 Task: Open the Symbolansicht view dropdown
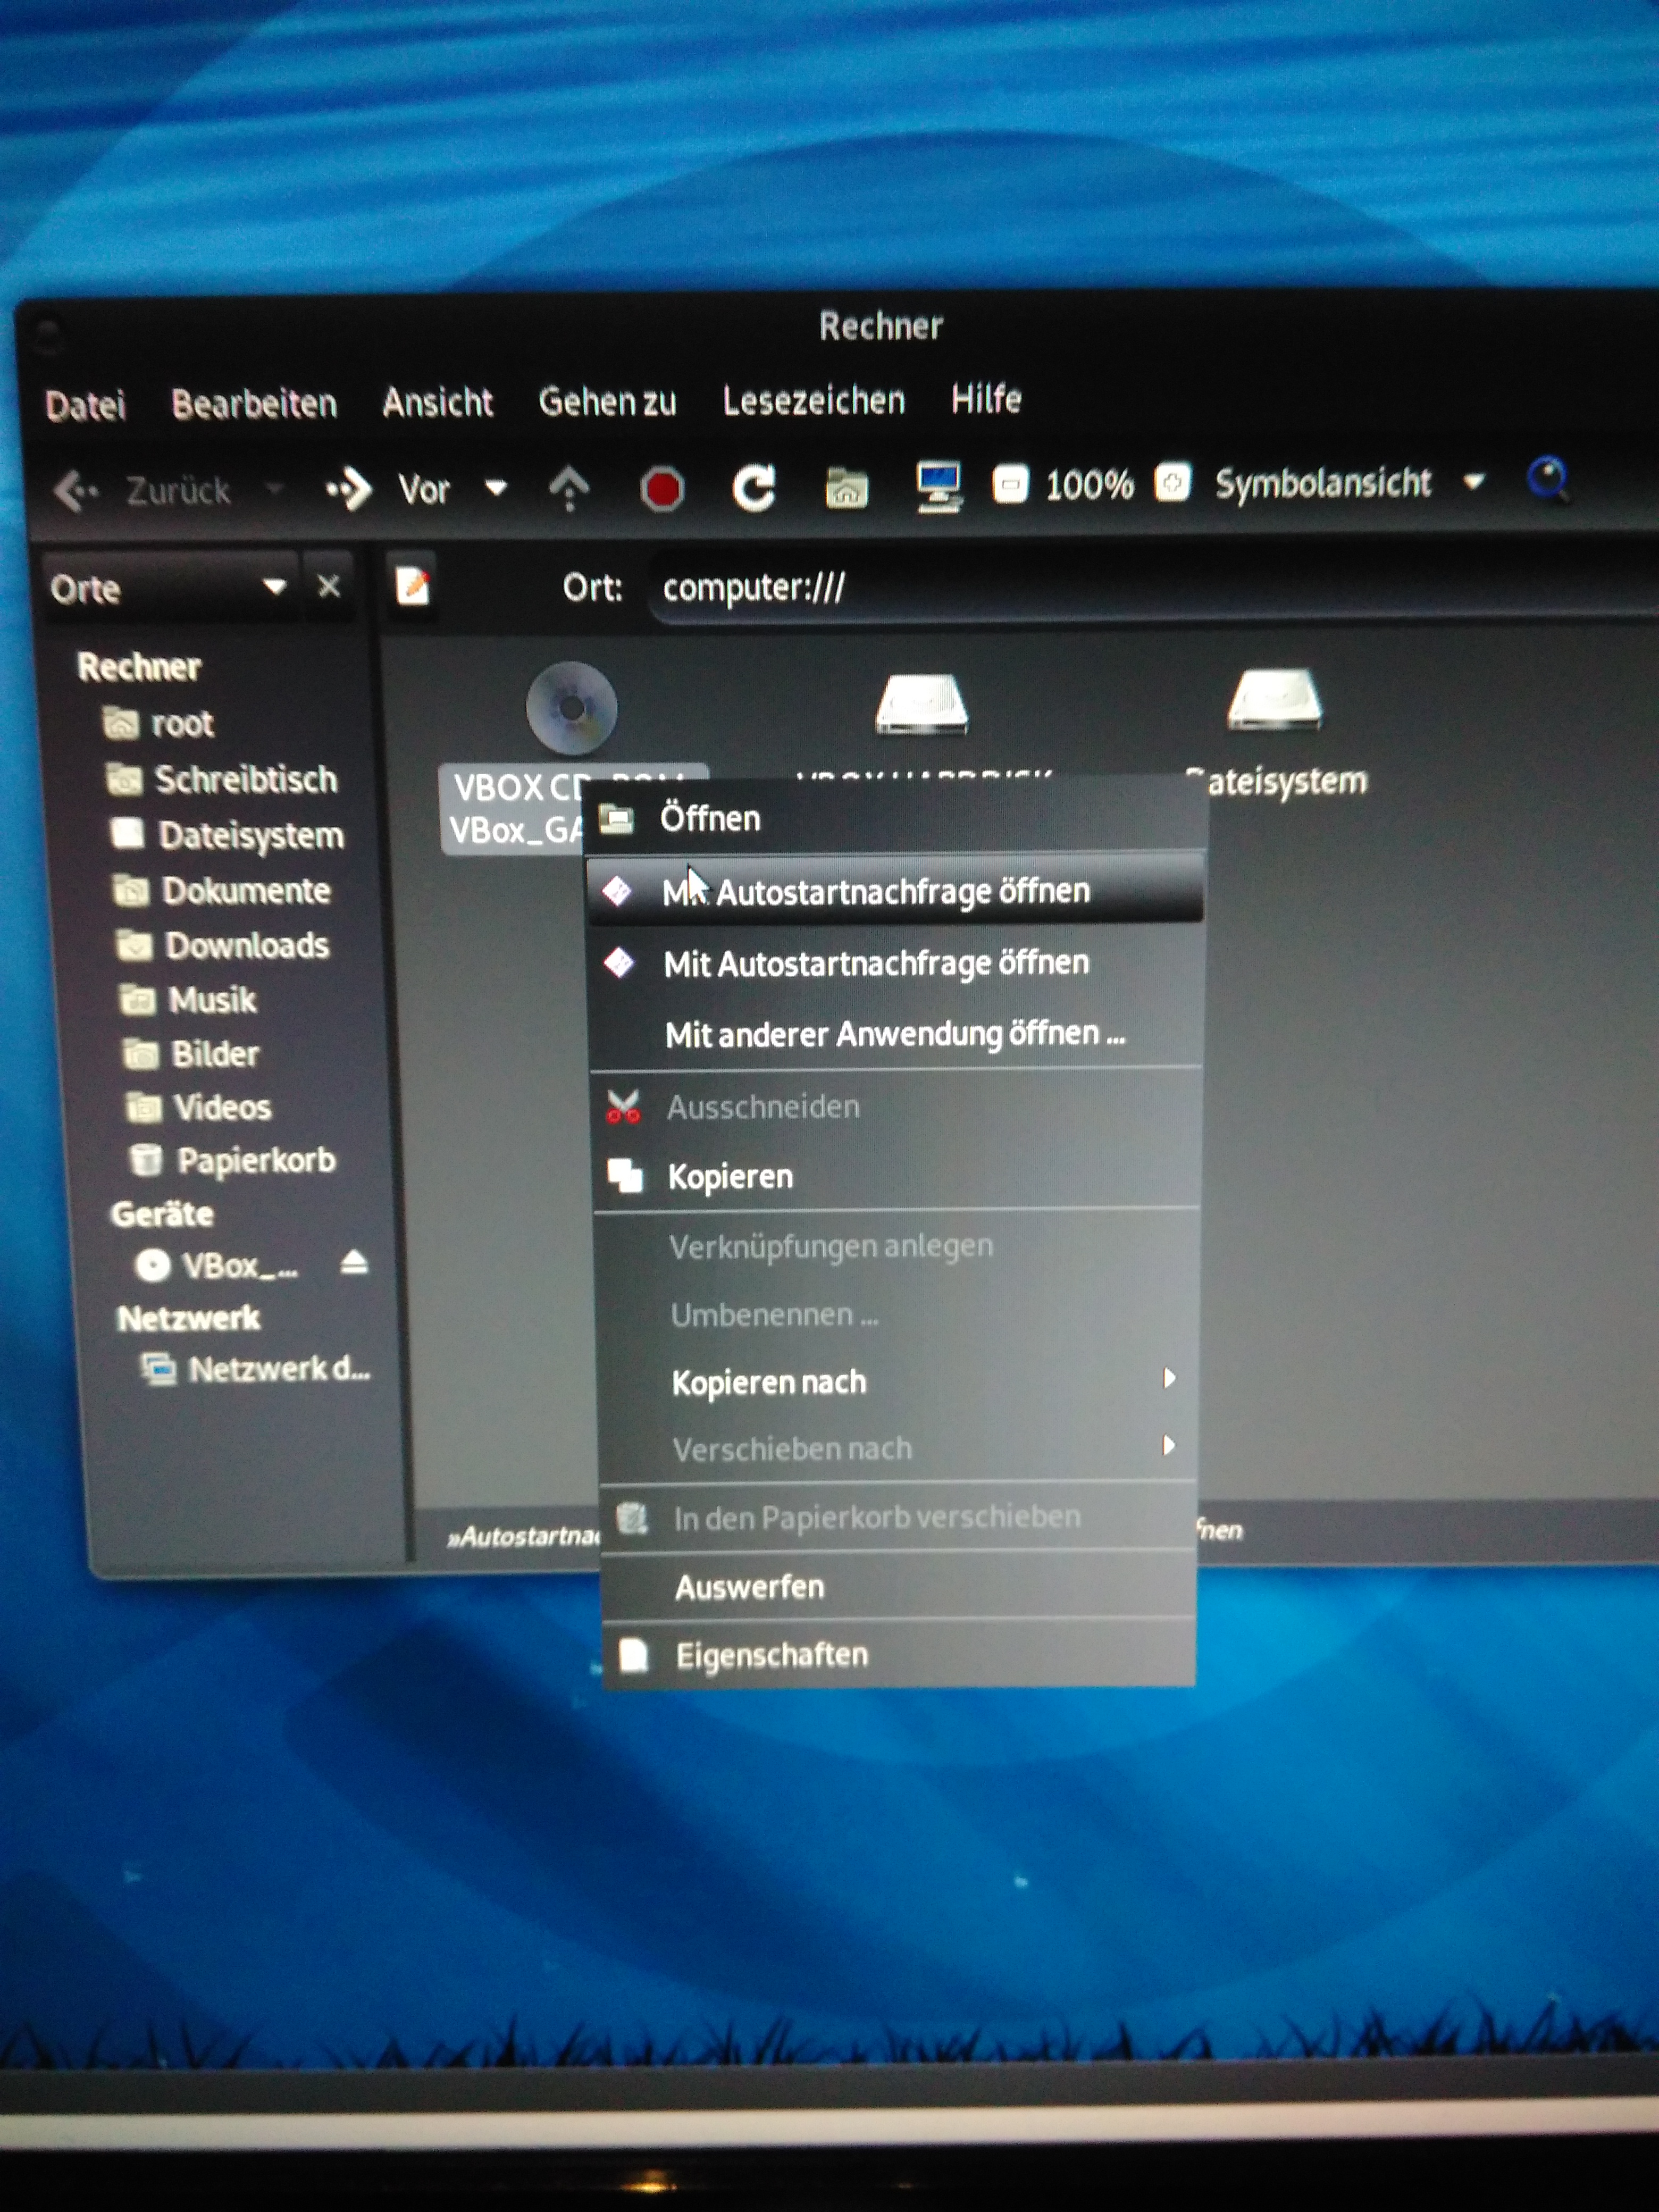[x=1472, y=482]
